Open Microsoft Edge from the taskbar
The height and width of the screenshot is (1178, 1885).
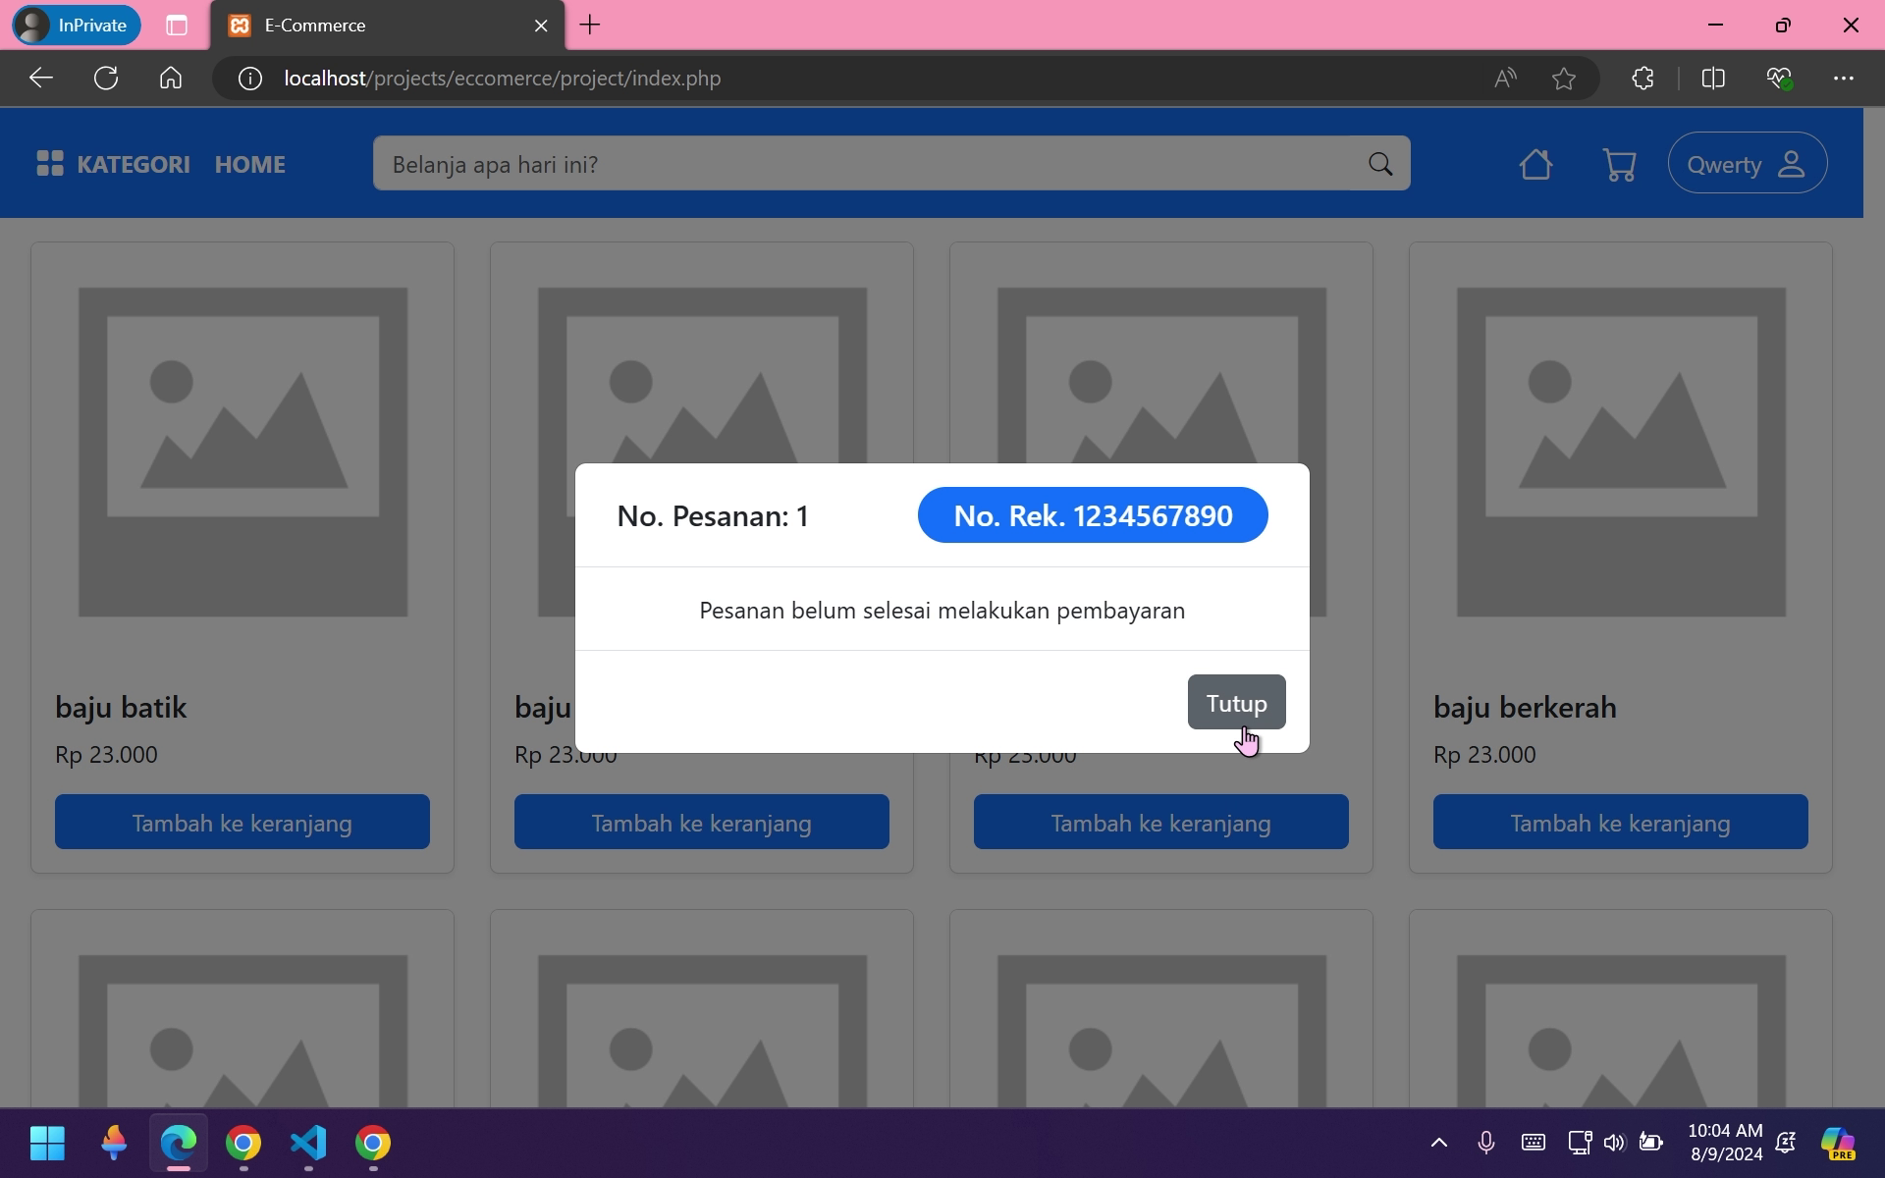(179, 1143)
